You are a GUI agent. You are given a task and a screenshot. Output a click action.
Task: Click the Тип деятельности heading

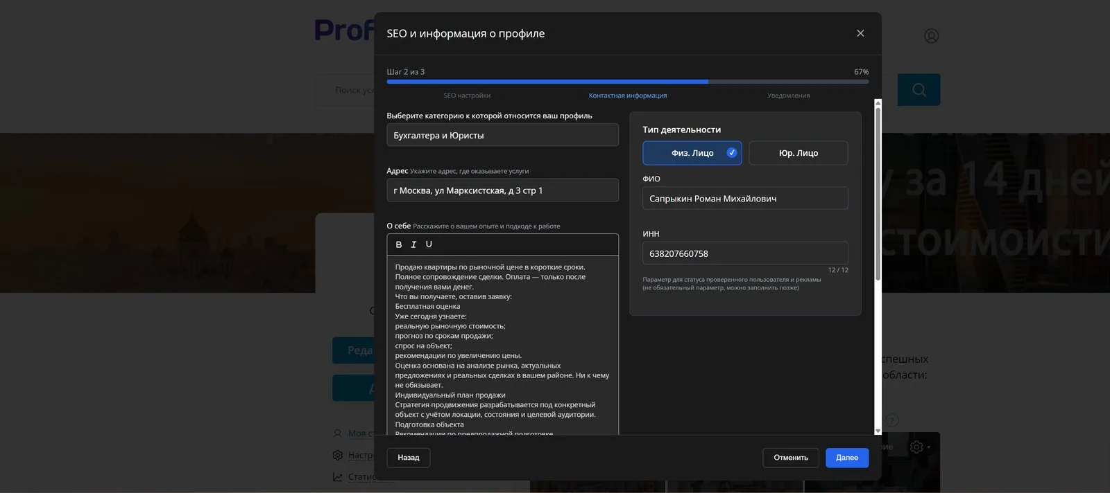pyautogui.click(x=681, y=129)
